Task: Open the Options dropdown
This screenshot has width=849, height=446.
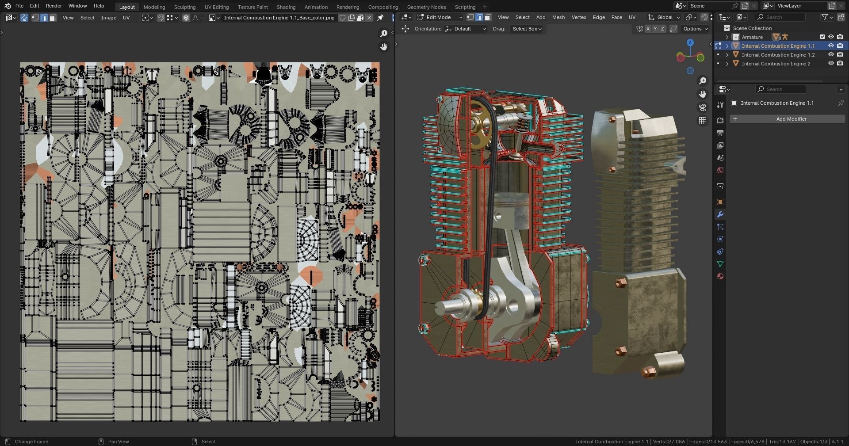Action: [696, 29]
